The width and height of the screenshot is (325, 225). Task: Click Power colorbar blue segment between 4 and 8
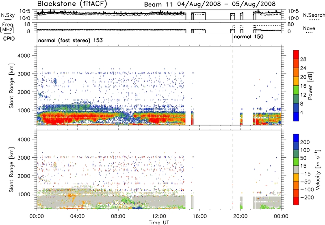(x=296, y=108)
